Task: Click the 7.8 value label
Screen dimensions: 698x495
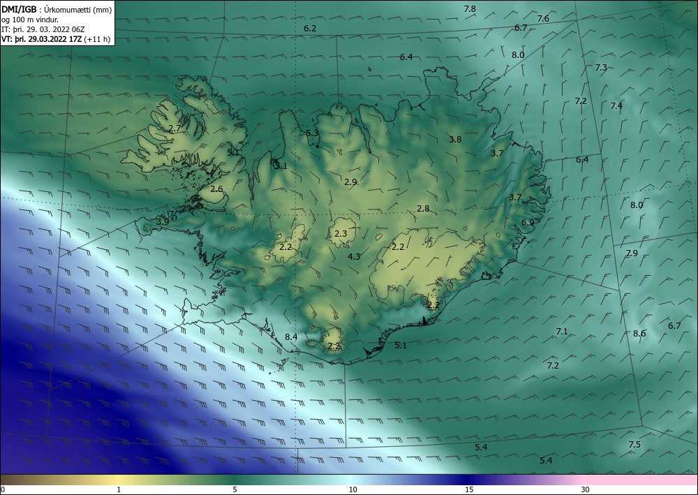Action: [x=470, y=9]
